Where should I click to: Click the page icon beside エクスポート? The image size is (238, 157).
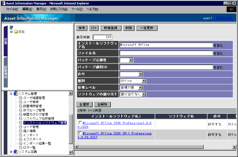pyautogui.click(x=21, y=139)
